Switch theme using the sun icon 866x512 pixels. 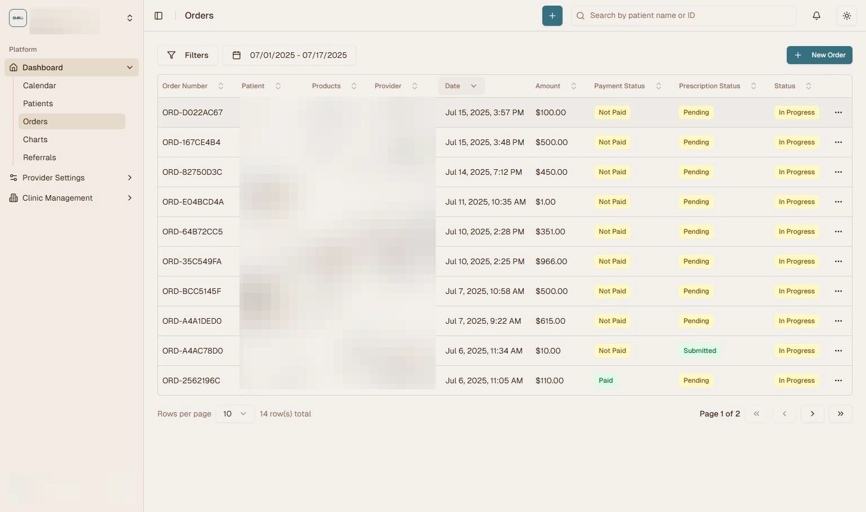[x=846, y=15]
